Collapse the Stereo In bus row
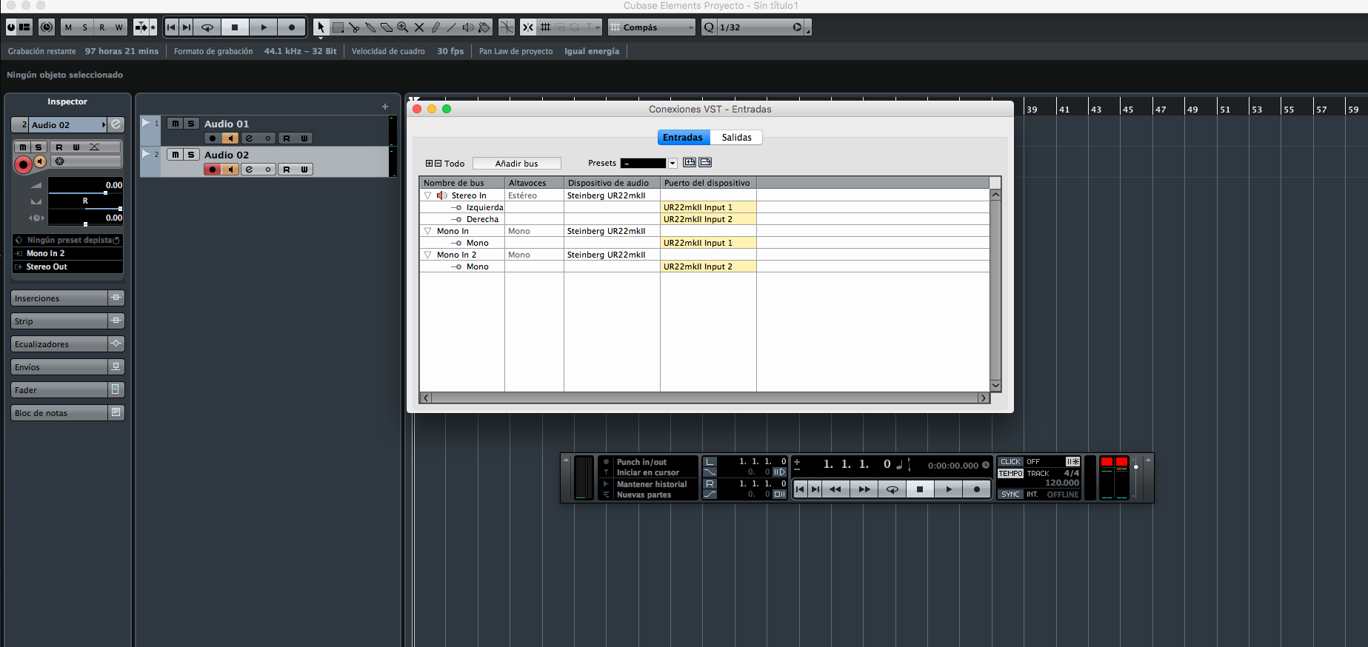This screenshot has width=1368, height=647. 427,195
